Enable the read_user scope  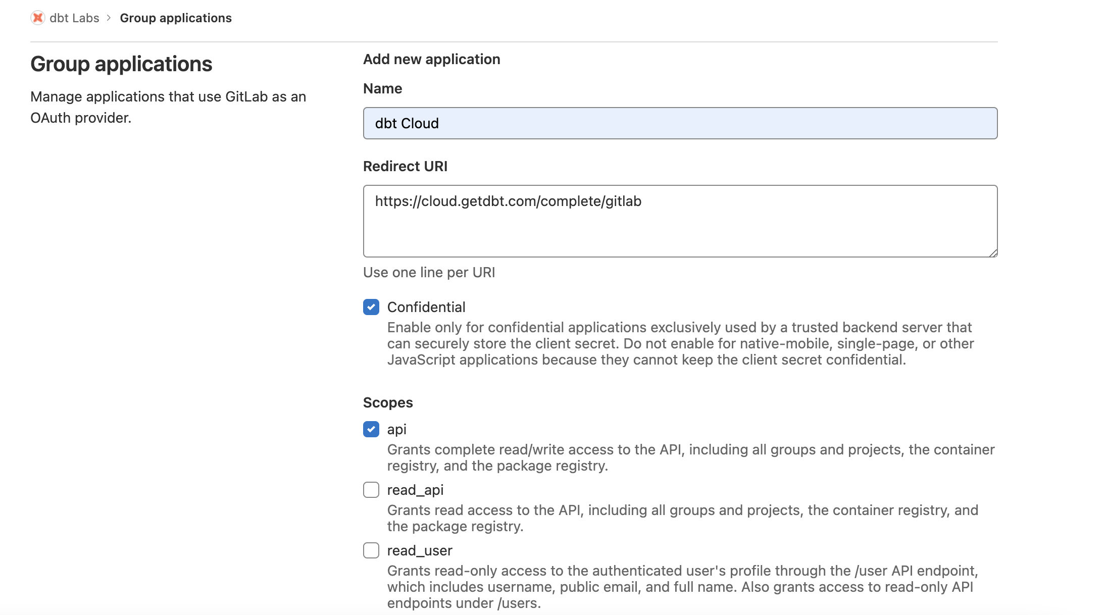(x=371, y=550)
